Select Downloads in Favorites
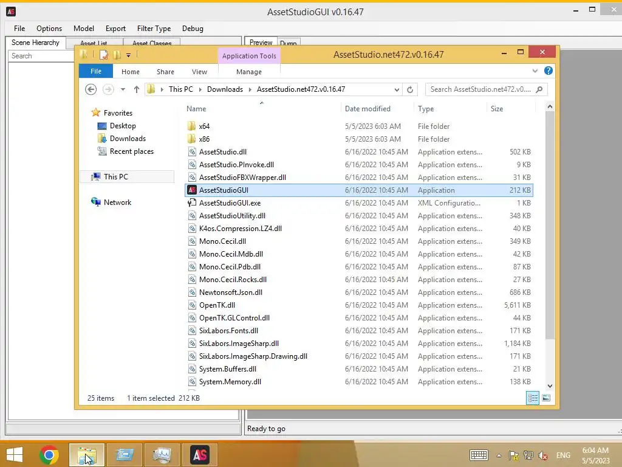Screen dimensions: 622x467 (x=128, y=139)
